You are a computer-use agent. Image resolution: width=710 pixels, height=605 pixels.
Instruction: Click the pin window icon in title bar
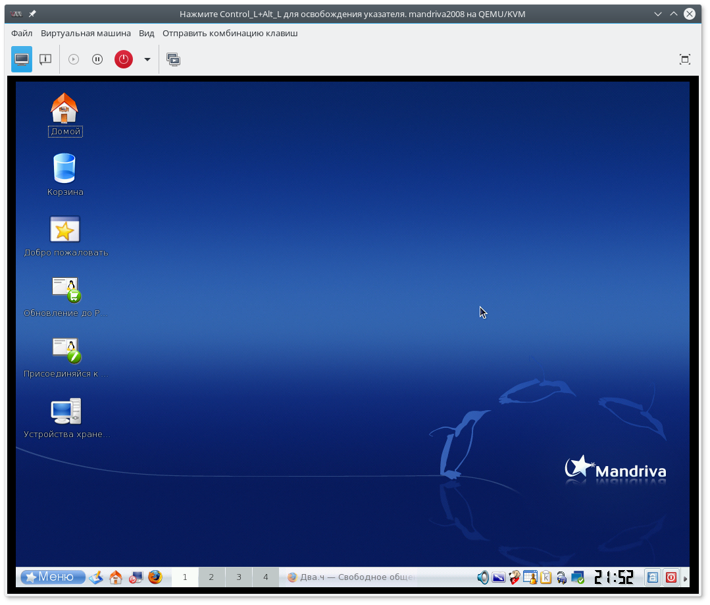click(33, 14)
